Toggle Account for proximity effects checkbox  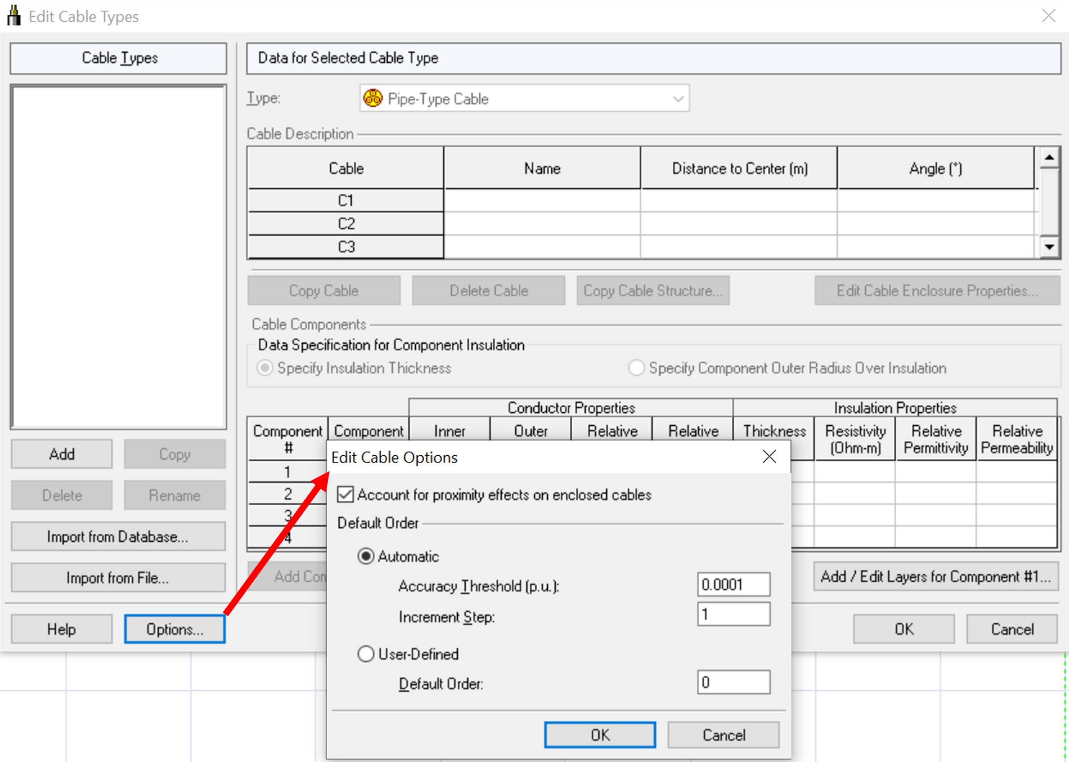point(346,494)
